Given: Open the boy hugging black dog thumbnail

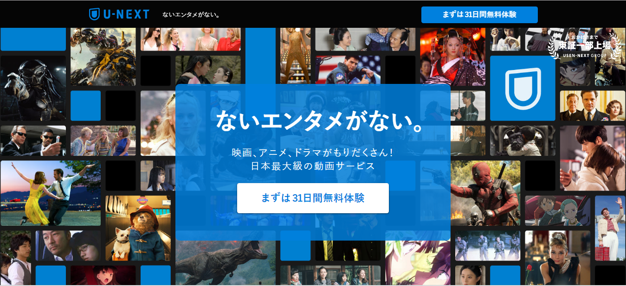Looking at the screenshot, I should [x=523, y=140].
